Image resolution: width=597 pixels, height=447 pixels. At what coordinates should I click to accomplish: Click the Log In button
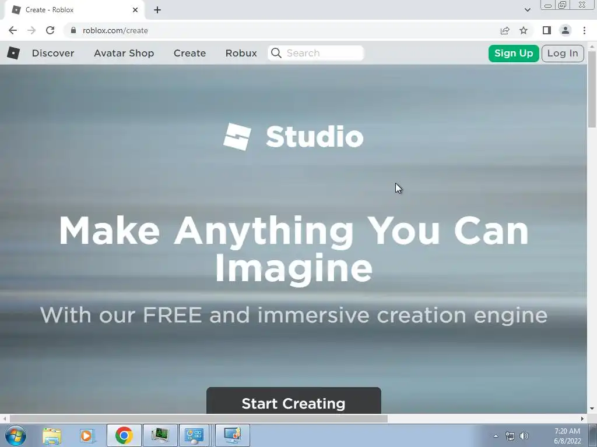pyautogui.click(x=563, y=53)
